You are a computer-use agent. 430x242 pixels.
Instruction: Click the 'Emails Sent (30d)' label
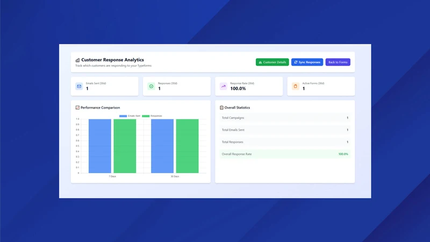[x=96, y=83]
